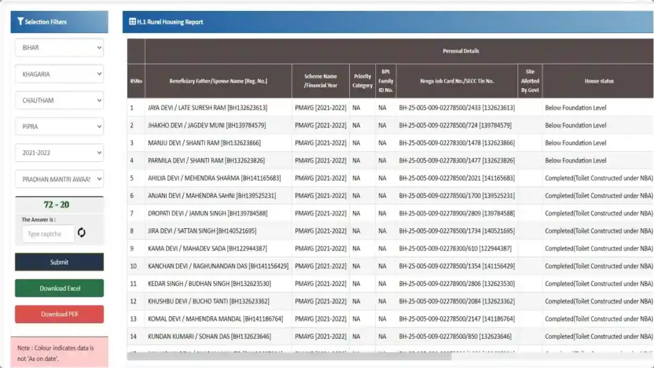
Task: Open the PIPRA panchayat dropdown
Action: pyautogui.click(x=59, y=126)
